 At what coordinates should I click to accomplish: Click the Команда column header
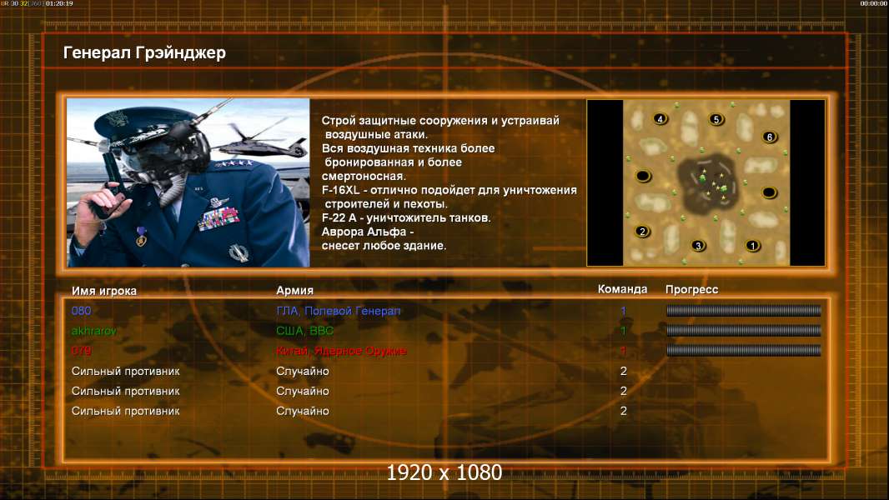tap(622, 289)
